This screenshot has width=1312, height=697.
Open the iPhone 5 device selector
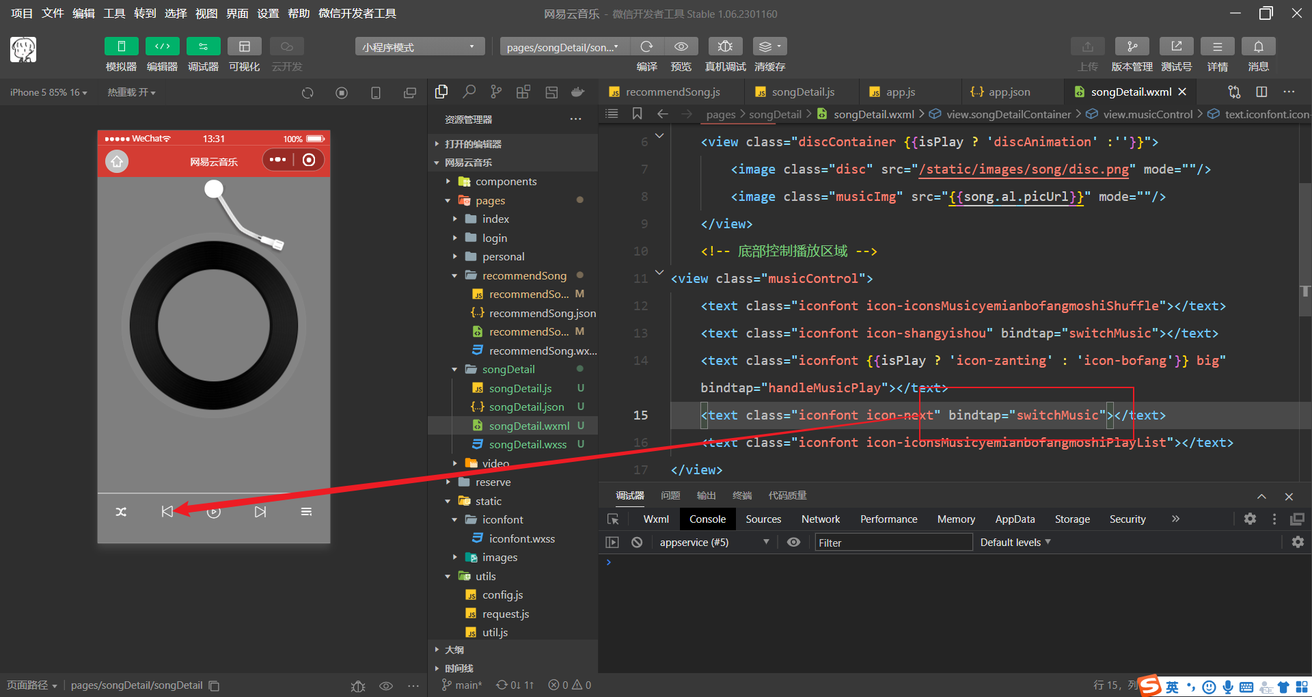[x=49, y=92]
